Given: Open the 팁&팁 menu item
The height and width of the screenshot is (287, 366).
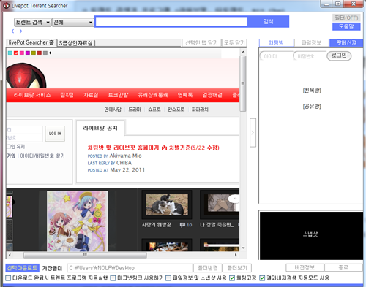Looking at the screenshot, I should [x=67, y=95].
